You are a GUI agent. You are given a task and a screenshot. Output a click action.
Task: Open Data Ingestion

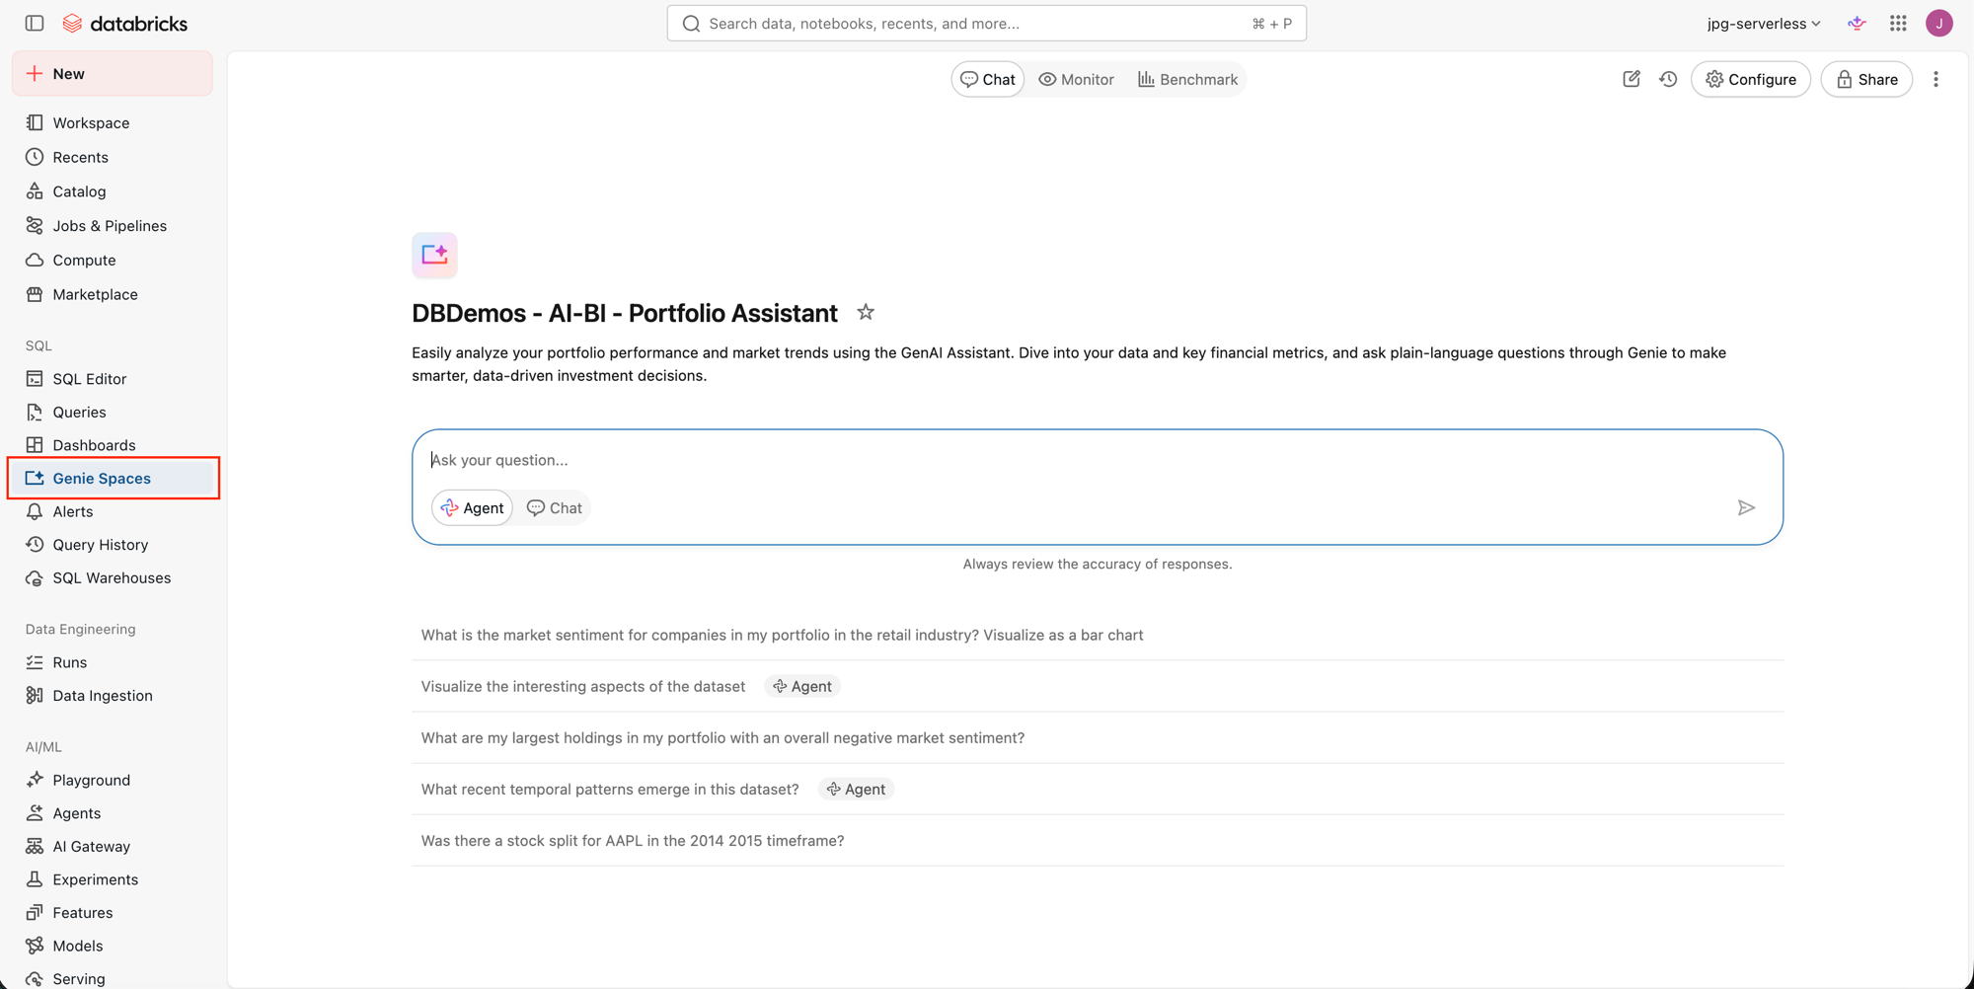pyautogui.click(x=113, y=696)
